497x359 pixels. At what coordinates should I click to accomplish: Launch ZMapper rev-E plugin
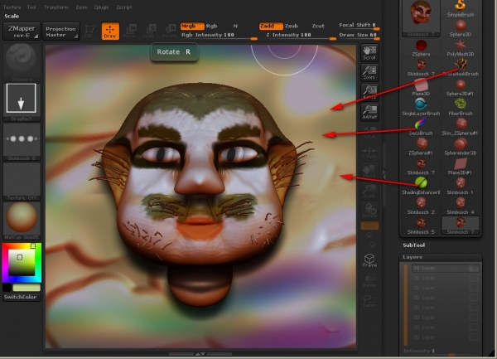tap(22, 32)
